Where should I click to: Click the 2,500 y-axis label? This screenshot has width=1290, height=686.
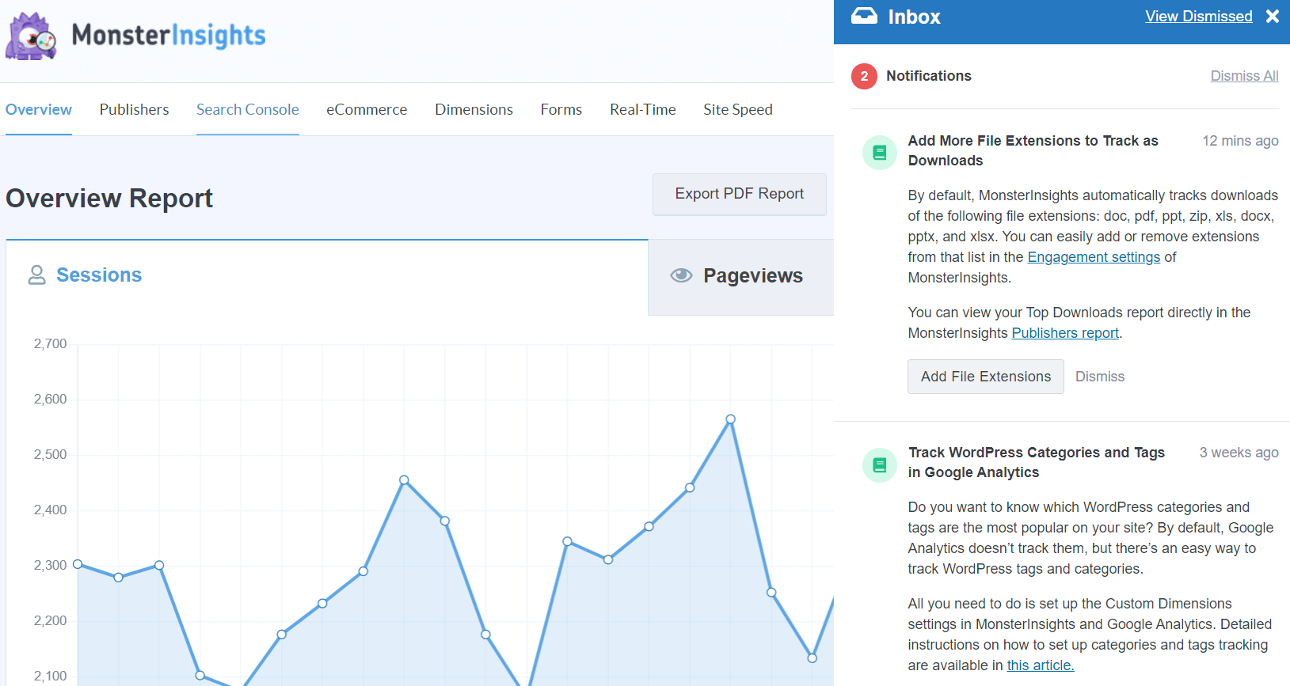pos(50,454)
